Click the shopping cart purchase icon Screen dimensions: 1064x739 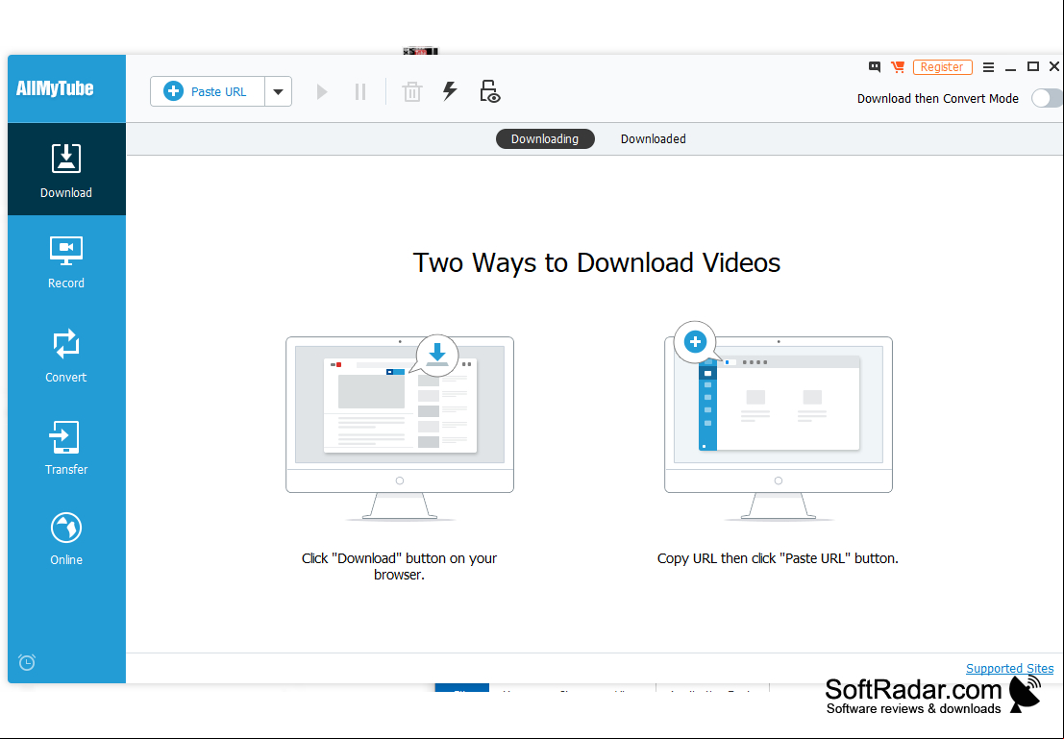(x=898, y=66)
